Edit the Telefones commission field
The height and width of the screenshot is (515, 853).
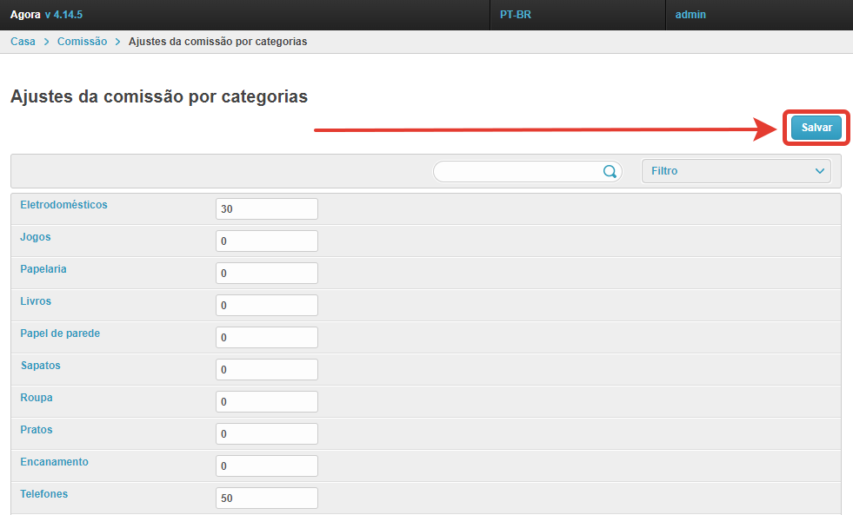pos(266,498)
